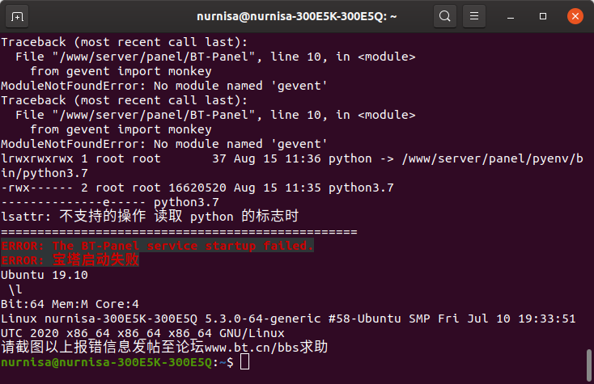Click the window title nurnisa@nurnisa-300E5K-300E5Q
This screenshot has height=384, width=594.
point(297,17)
